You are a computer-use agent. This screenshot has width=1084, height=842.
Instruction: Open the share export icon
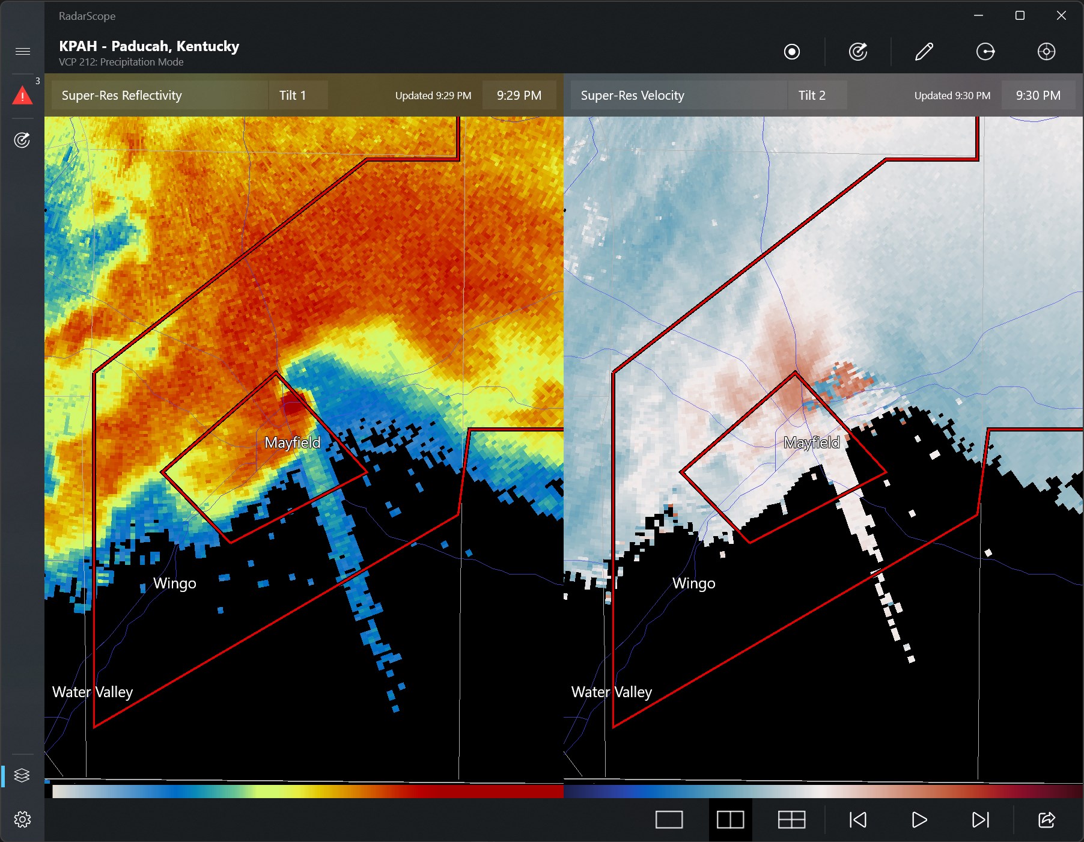coord(1046,819)
